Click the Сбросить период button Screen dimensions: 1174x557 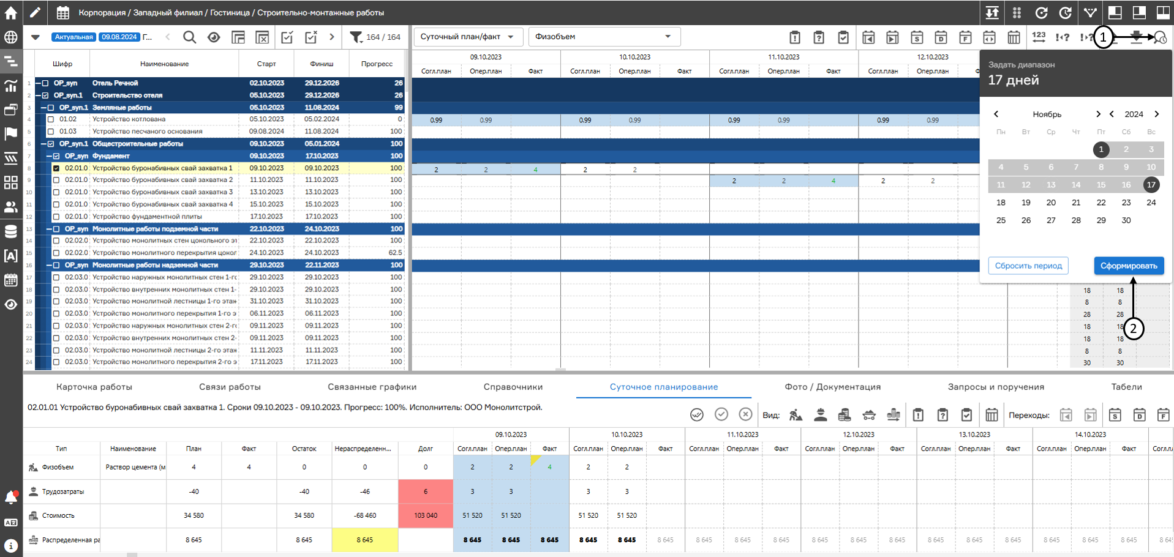point(1028,266)
